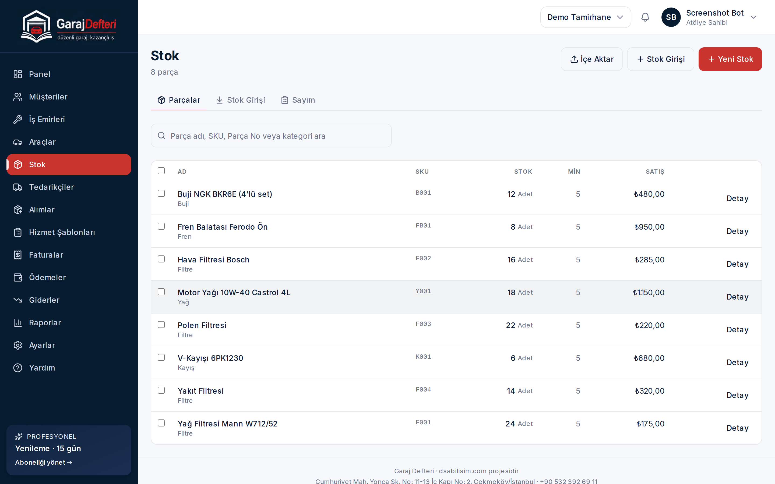Click the SKU column header
This screenshot has height=484, width=775.
[x=422, y=172]
